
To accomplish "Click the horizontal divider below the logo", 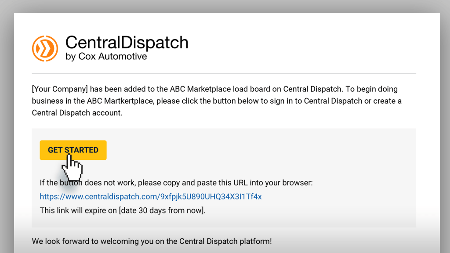I will [x=224, y=73].
